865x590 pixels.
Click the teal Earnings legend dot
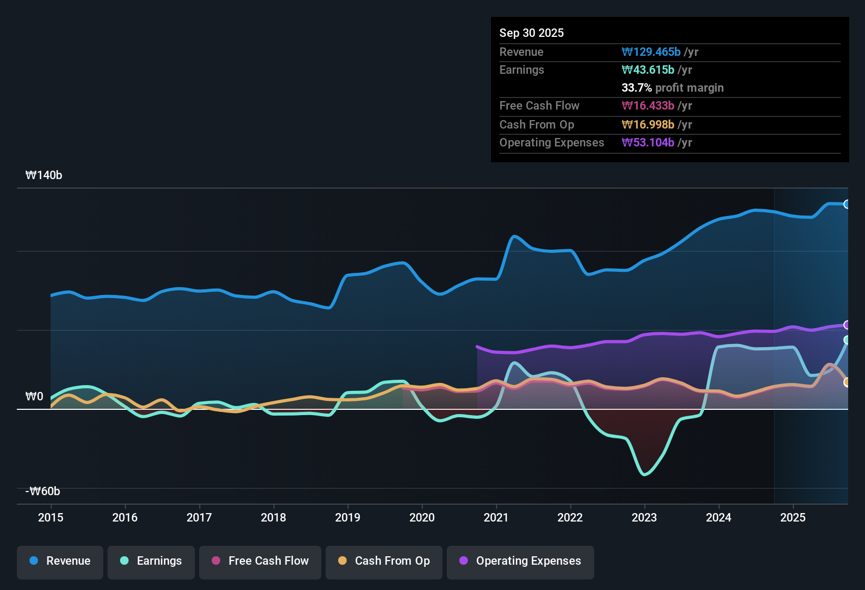[124, 561]
